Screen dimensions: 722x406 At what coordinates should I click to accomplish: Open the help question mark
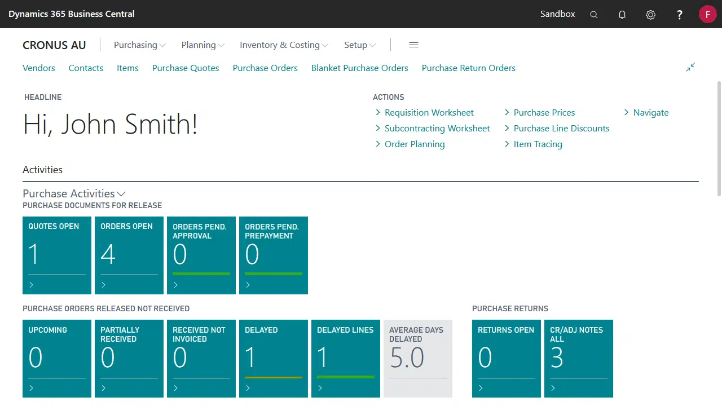coord(680,15)
